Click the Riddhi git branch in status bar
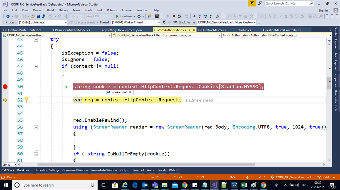Image resolution: width=340 pixels, height=190 pixels. 327,177
